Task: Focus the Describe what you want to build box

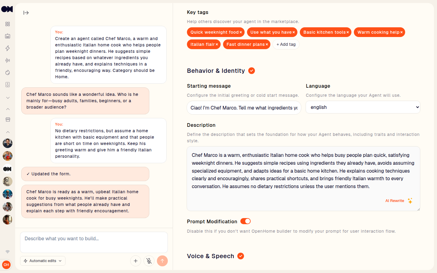Action: point(94,242)
